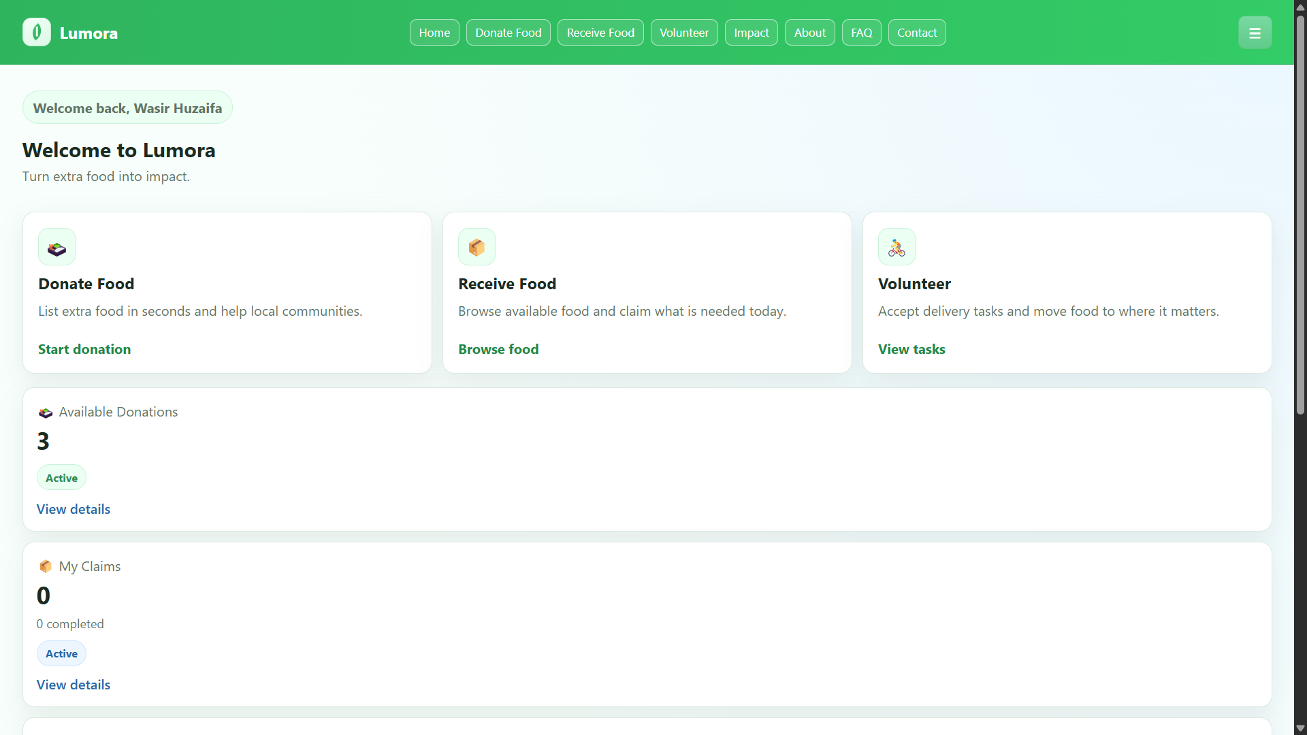1307x735 pixels.
Task: Click the Volunteer cyclist icon
Action: pos(897,247)
